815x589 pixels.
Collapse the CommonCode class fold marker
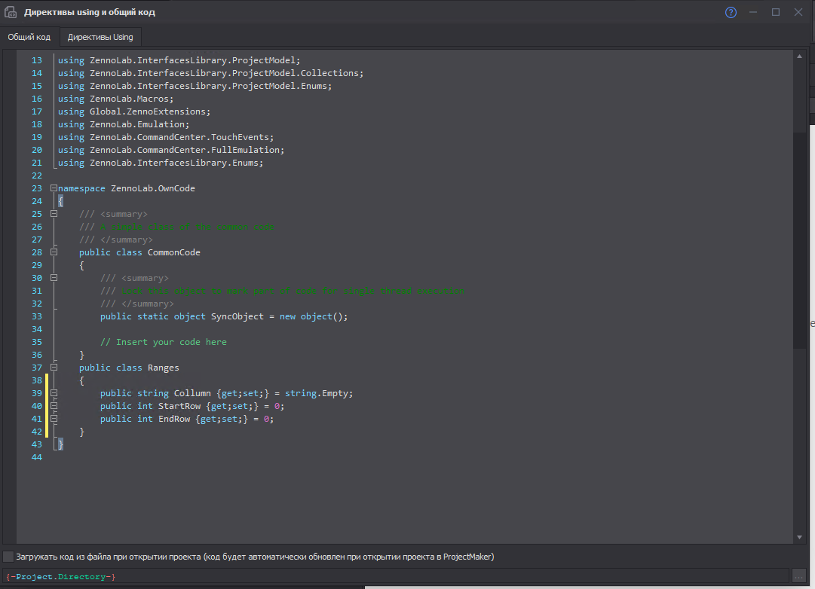(x=54, y=252)
